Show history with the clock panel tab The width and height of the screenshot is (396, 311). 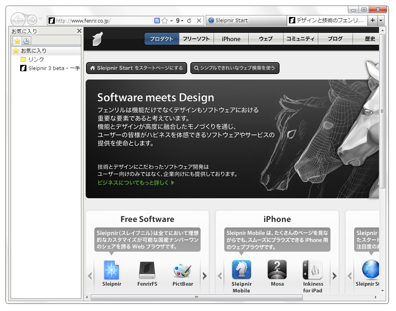26,41
